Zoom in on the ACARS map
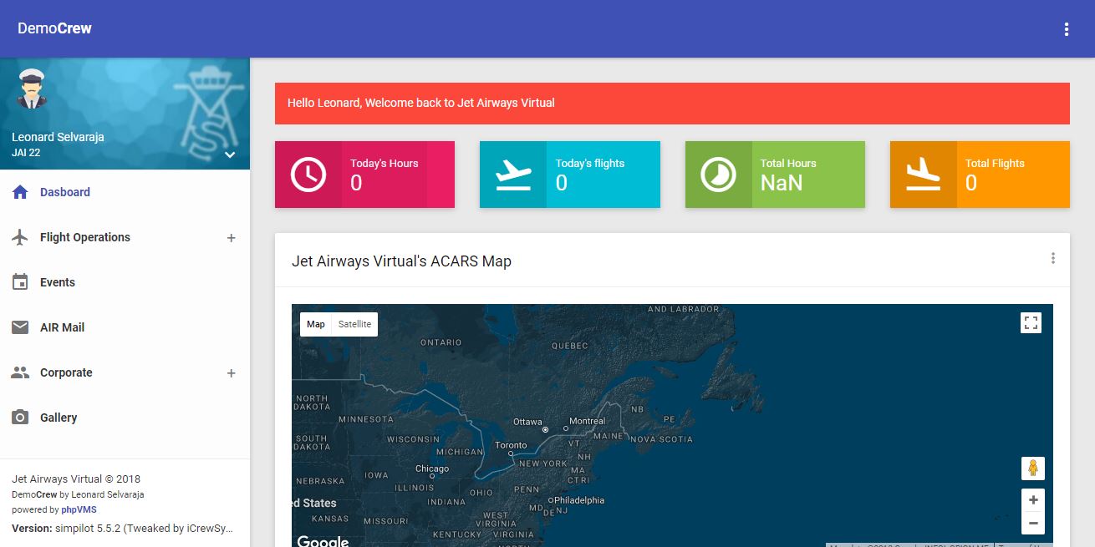The height and width of the screenshot is (547, 1095). [x=1033, y=500]
